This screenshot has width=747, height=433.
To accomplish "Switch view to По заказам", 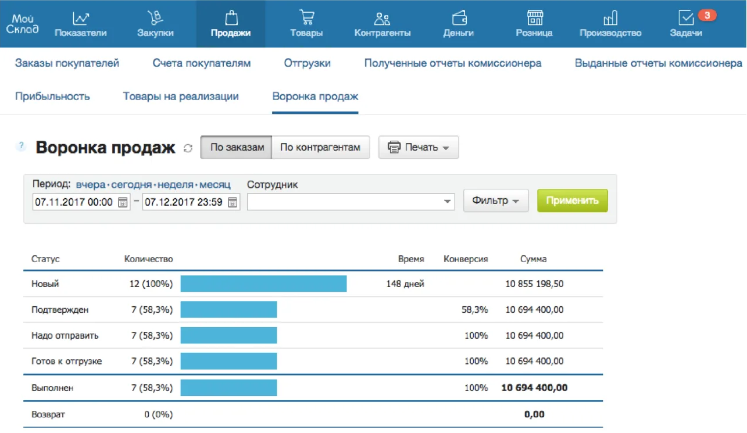I will tap(237, 148).
